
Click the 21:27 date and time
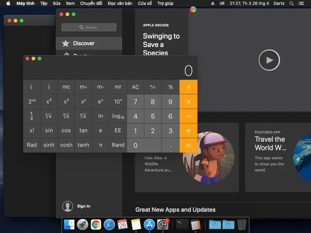coord(249,3)
